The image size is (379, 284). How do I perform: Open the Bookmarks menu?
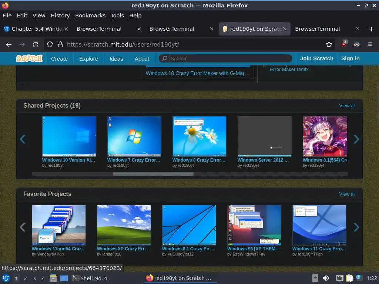point(90,16)
